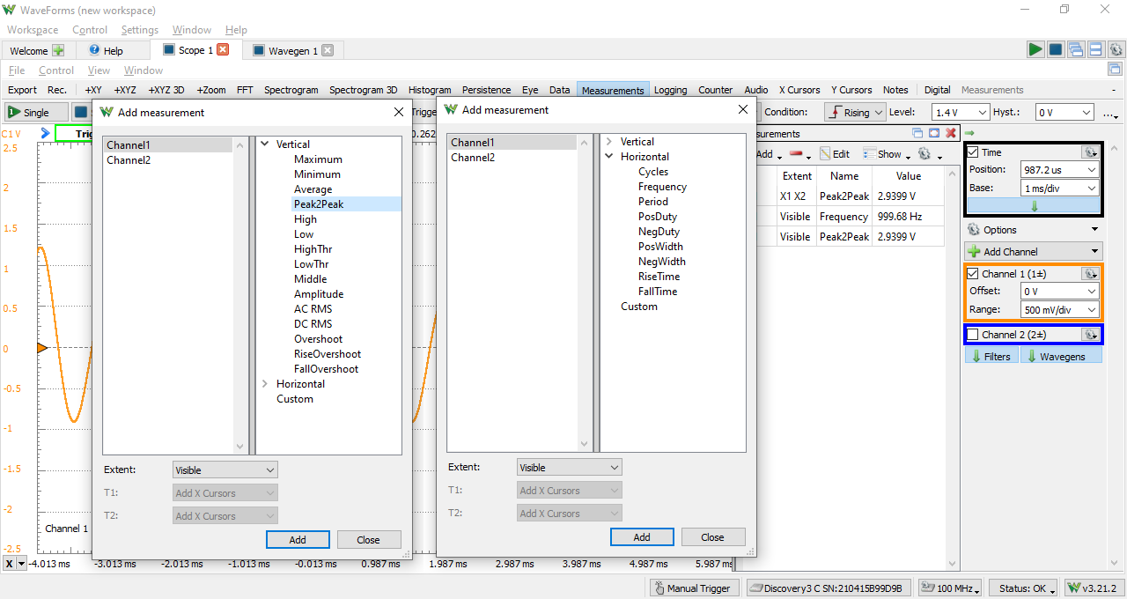Open Channel 2 gear options
Image resolution: width=1127 pixels, height=599 pixels.
coord(1090,335)
